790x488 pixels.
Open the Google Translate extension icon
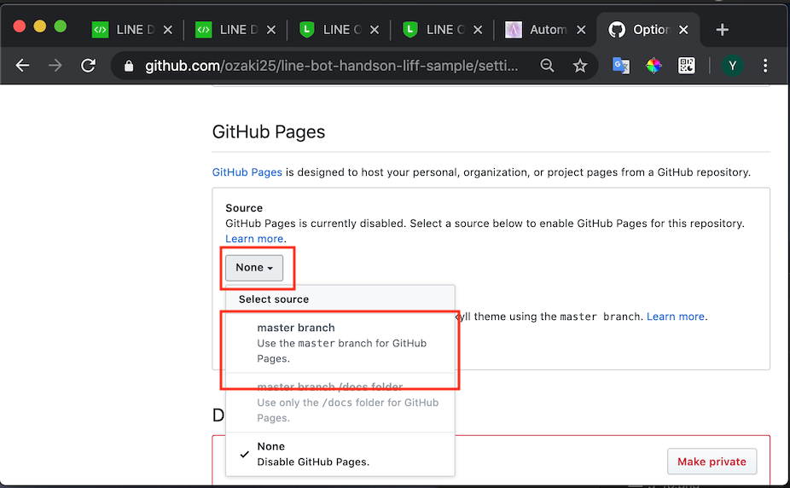[621, 66]
